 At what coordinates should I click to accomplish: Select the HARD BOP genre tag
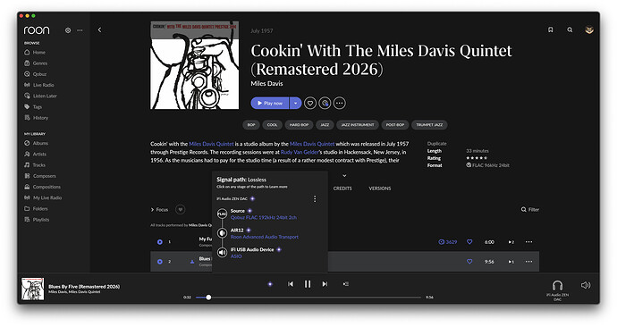click(x=299, y=125)
